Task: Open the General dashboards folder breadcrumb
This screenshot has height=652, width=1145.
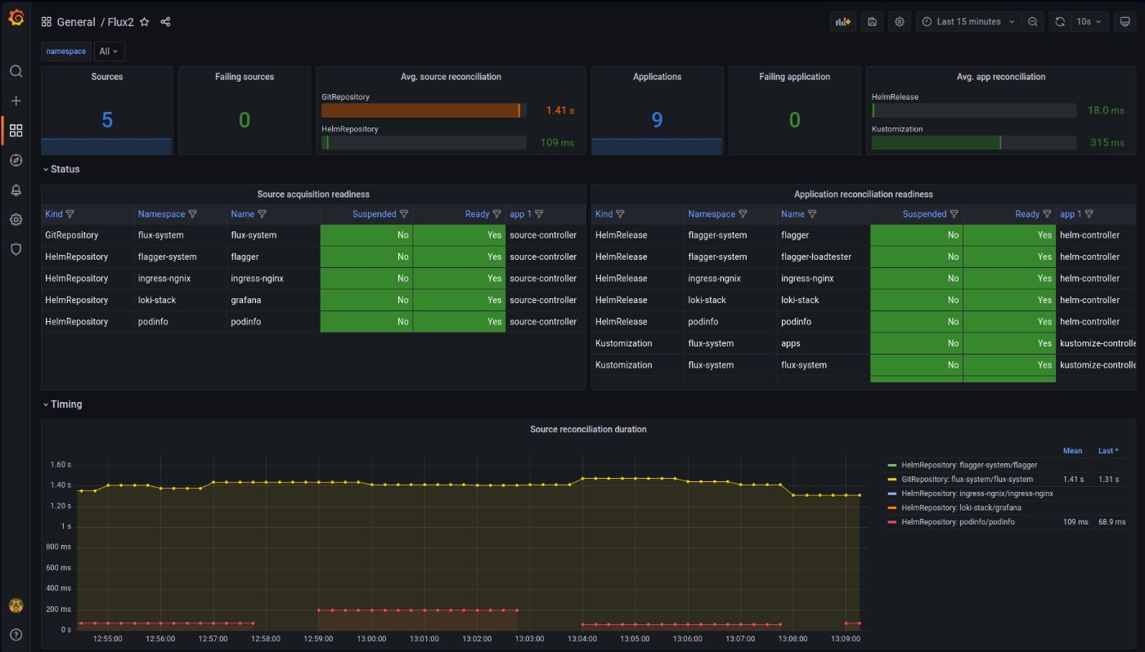Action: click(77, 22)
